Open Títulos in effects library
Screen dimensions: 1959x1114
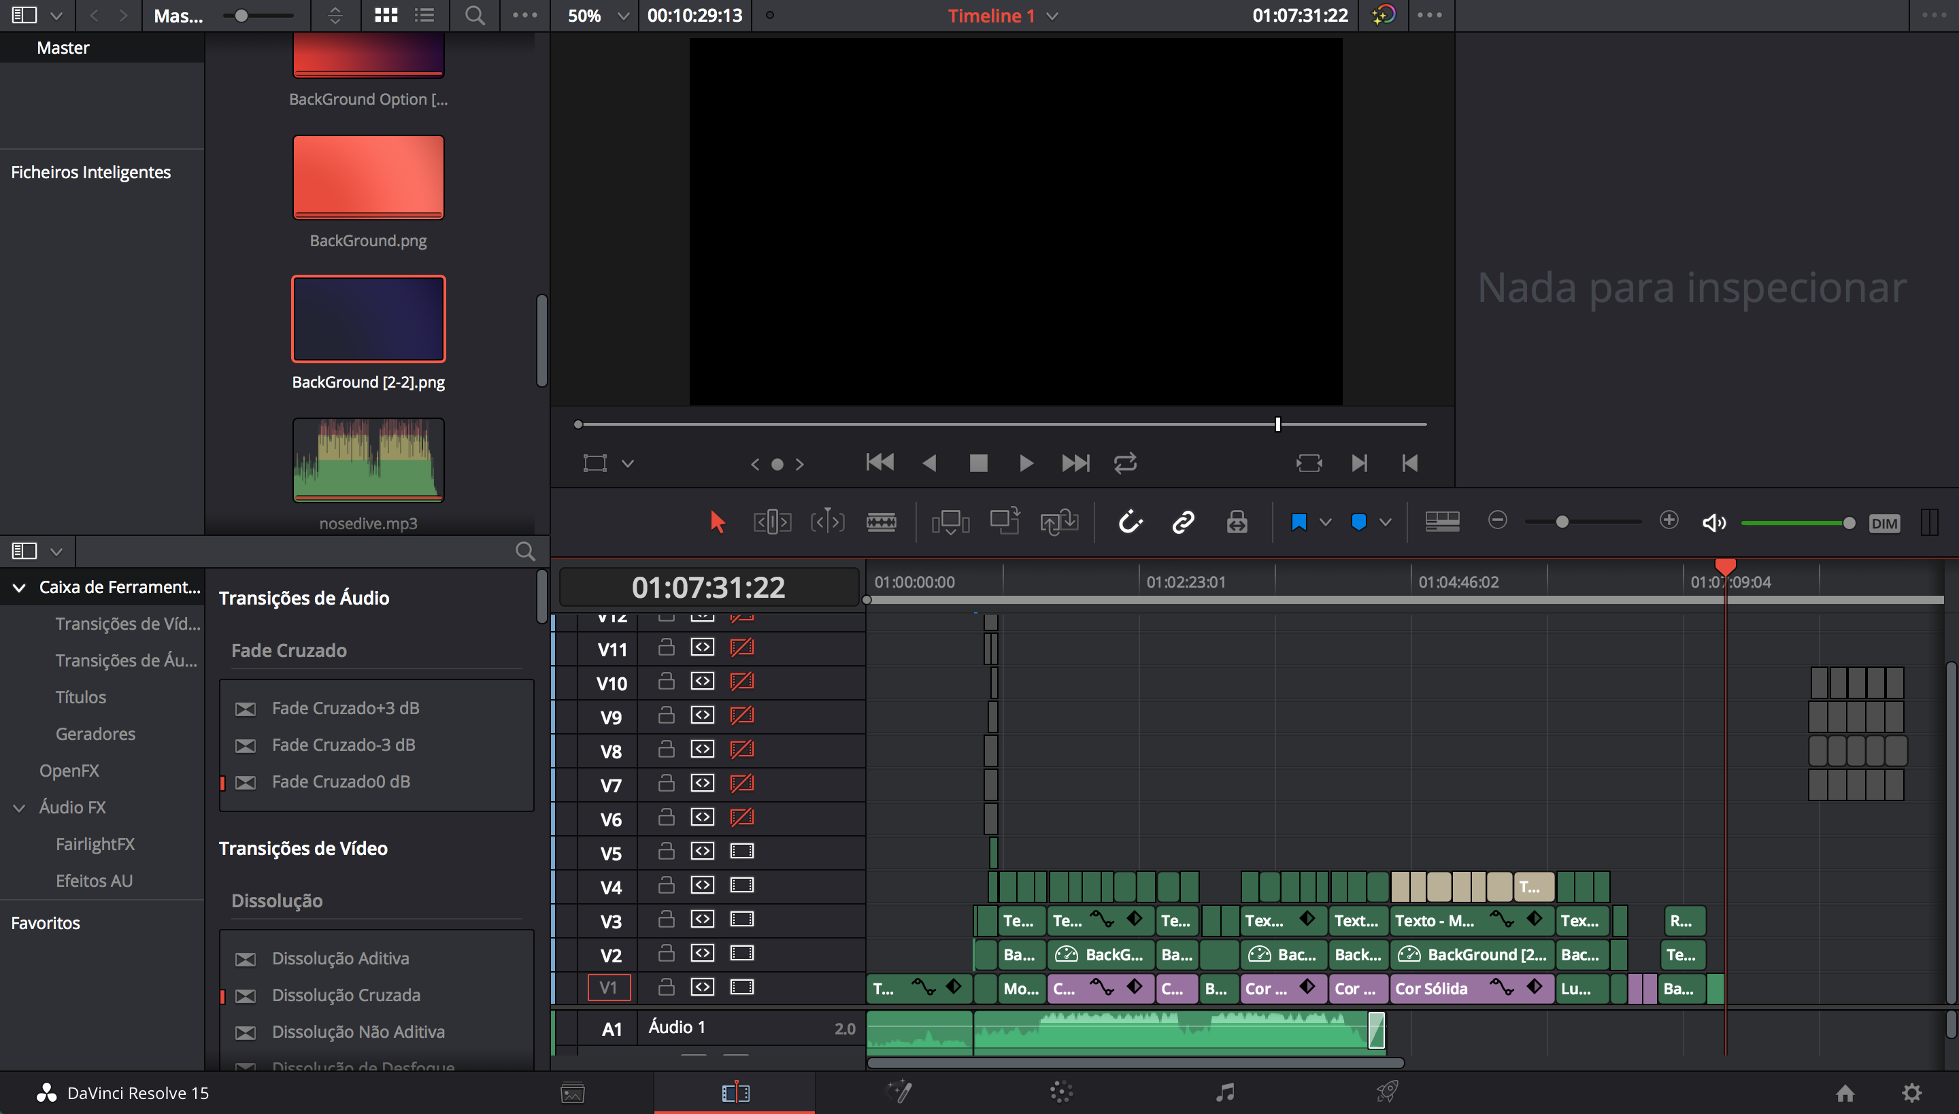coord(80,697)
